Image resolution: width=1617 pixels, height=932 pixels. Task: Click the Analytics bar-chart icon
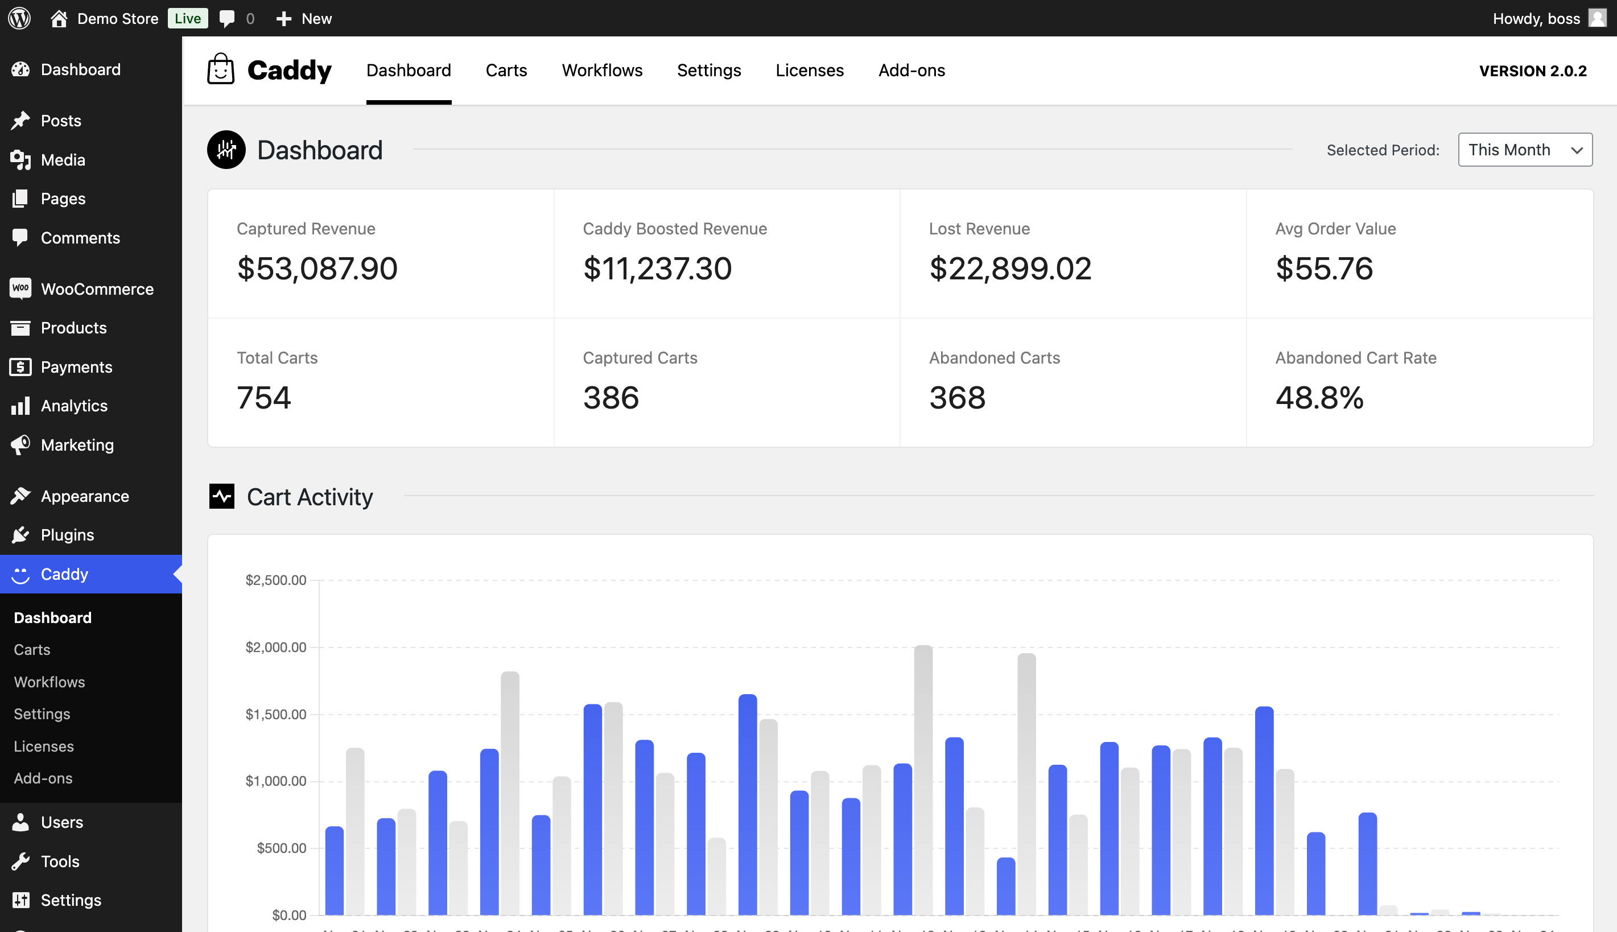pyautogui.click(x=20, y=405)
